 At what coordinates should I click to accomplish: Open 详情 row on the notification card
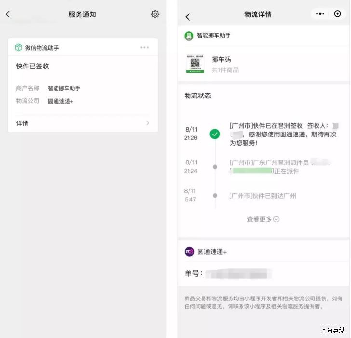pyautogui.click(x=83, y=123)
